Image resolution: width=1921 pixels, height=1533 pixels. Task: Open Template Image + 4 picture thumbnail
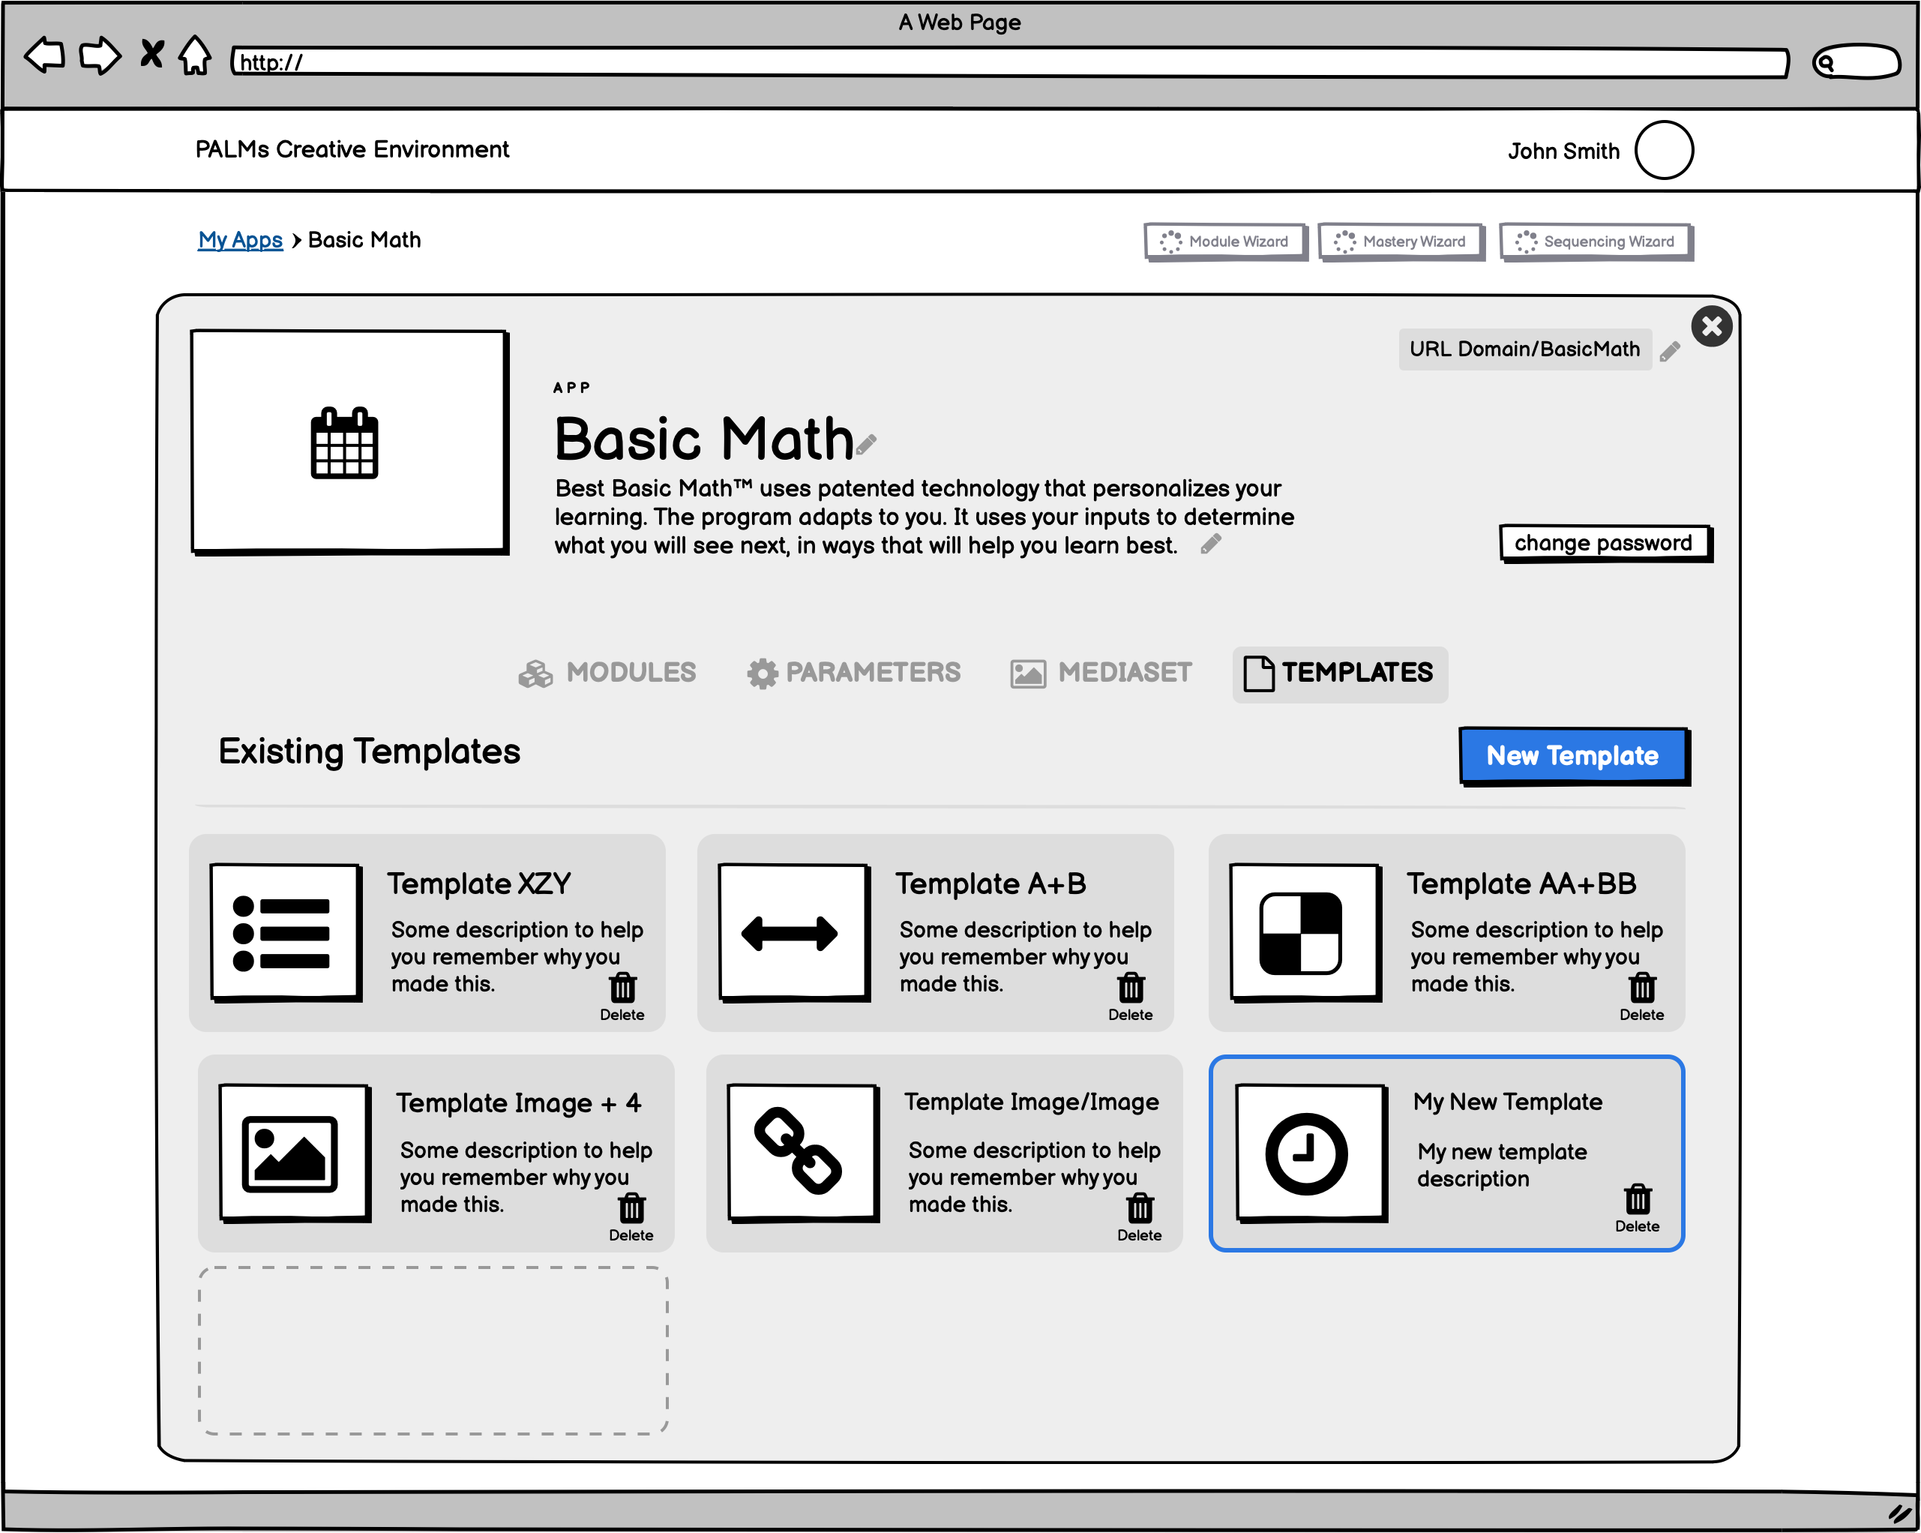pos(295,1153)
